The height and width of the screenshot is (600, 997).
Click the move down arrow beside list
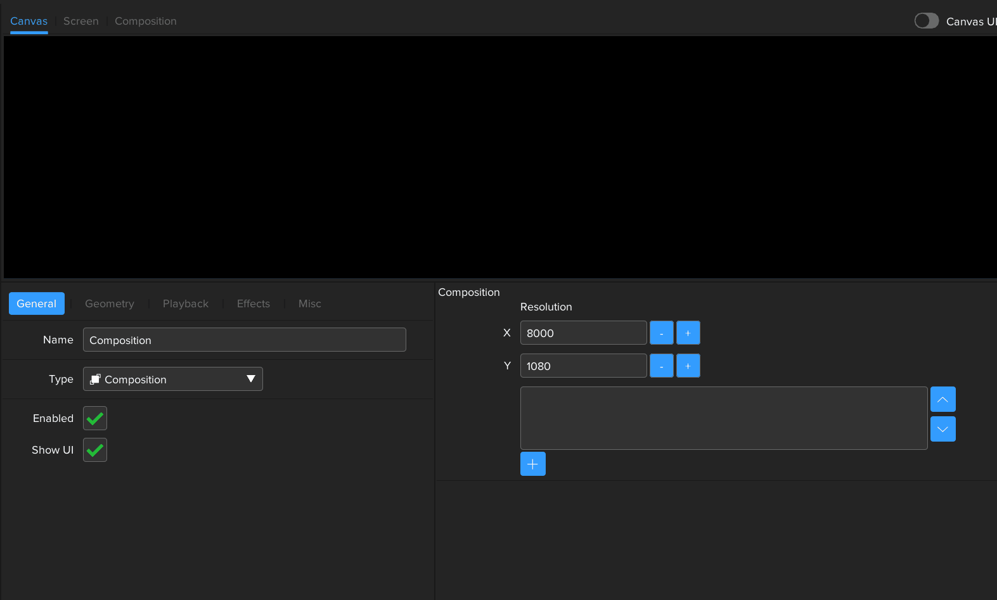942,429
